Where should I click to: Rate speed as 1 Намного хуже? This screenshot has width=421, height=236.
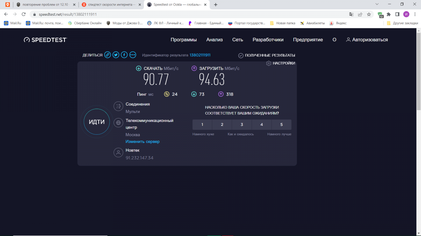tap(202, 124)
